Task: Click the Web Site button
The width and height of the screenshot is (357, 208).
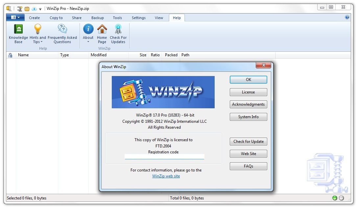Action: pos(249,154)
